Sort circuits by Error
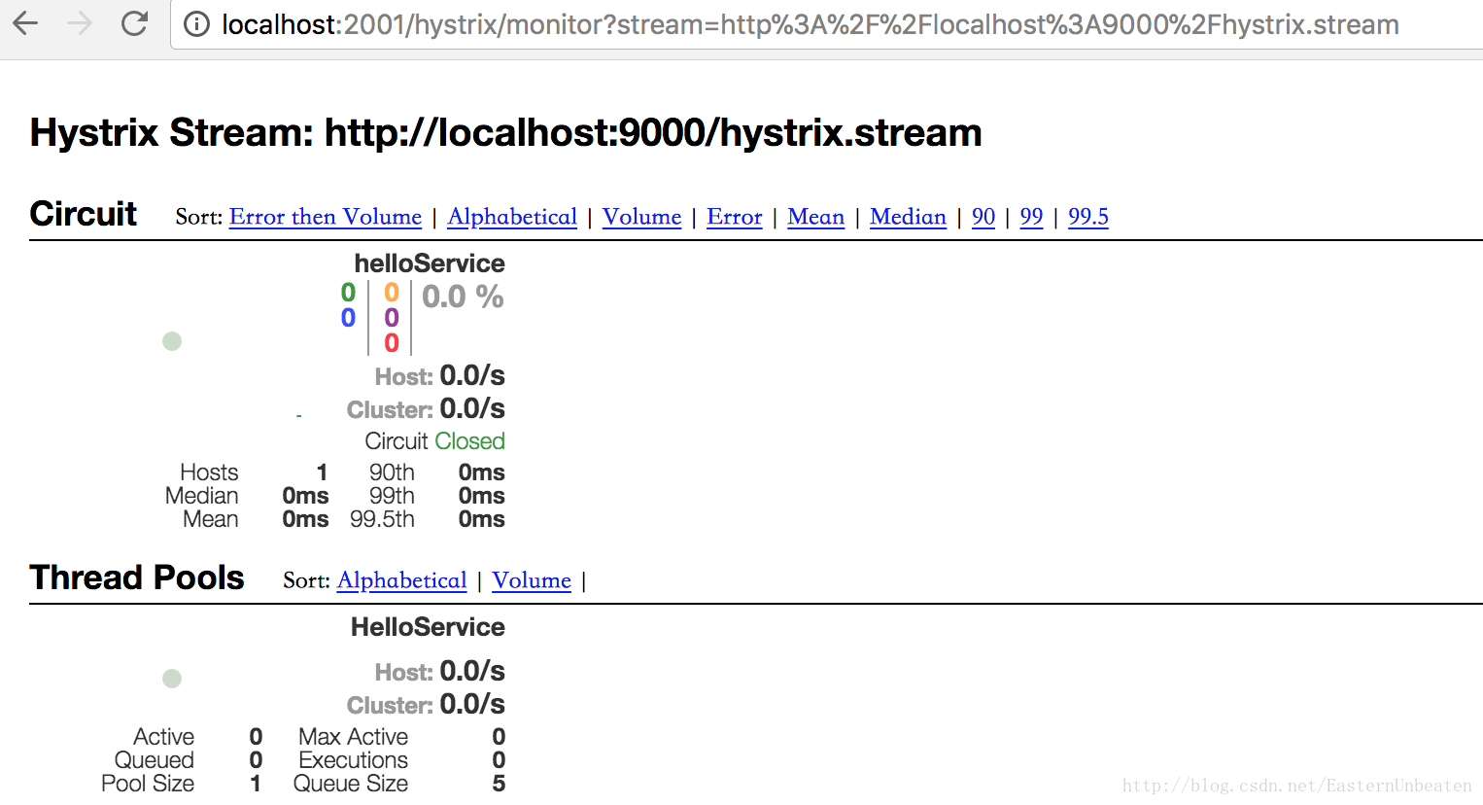 (734, 217)
